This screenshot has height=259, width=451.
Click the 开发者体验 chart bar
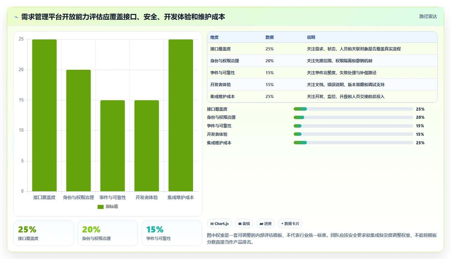(146, 146)
